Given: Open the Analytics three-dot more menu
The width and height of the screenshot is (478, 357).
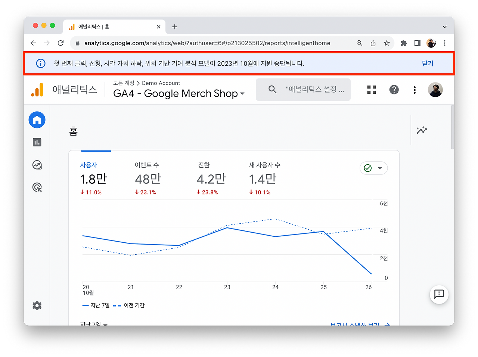Looking at the screenshot, I should pyautogui.click(x=415, y=90).
